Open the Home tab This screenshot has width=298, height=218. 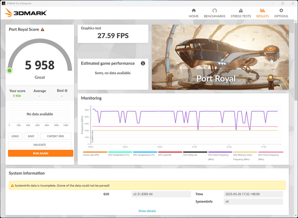tap(194, 13)
